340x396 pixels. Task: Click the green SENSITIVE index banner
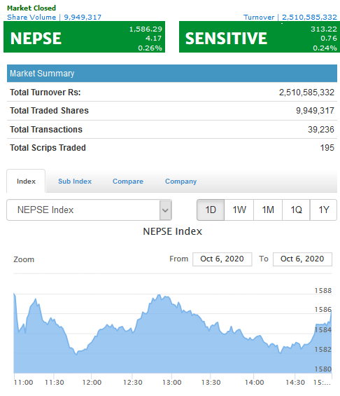(260, 37)
